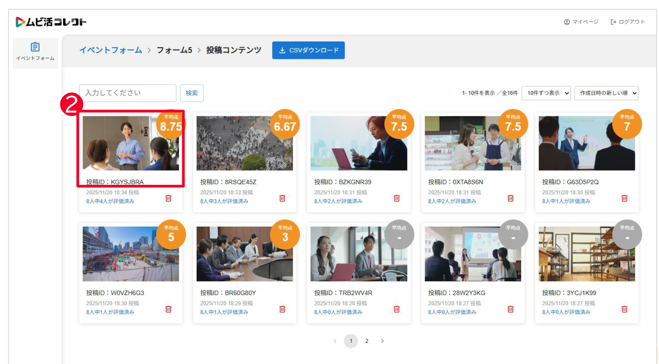
Task: Open thumbnail of post BR60G80Y
Action: click(x=245, y=254)
